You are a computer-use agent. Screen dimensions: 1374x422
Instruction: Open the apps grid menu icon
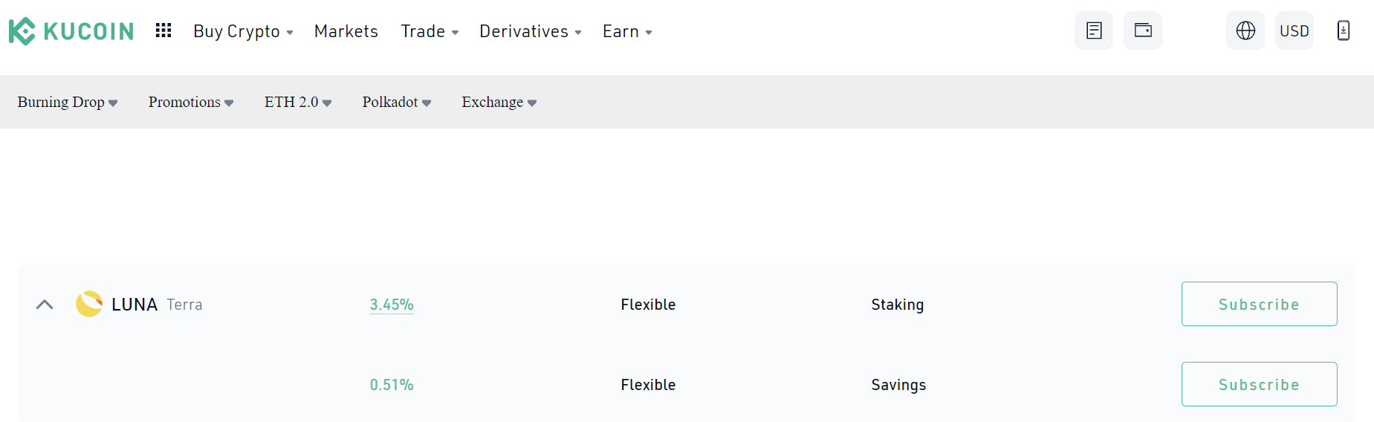point(163,30)
